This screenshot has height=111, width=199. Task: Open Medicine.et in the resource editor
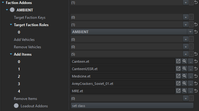coord(178,76)
